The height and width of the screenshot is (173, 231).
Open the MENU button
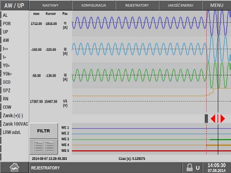pos(217,5)
